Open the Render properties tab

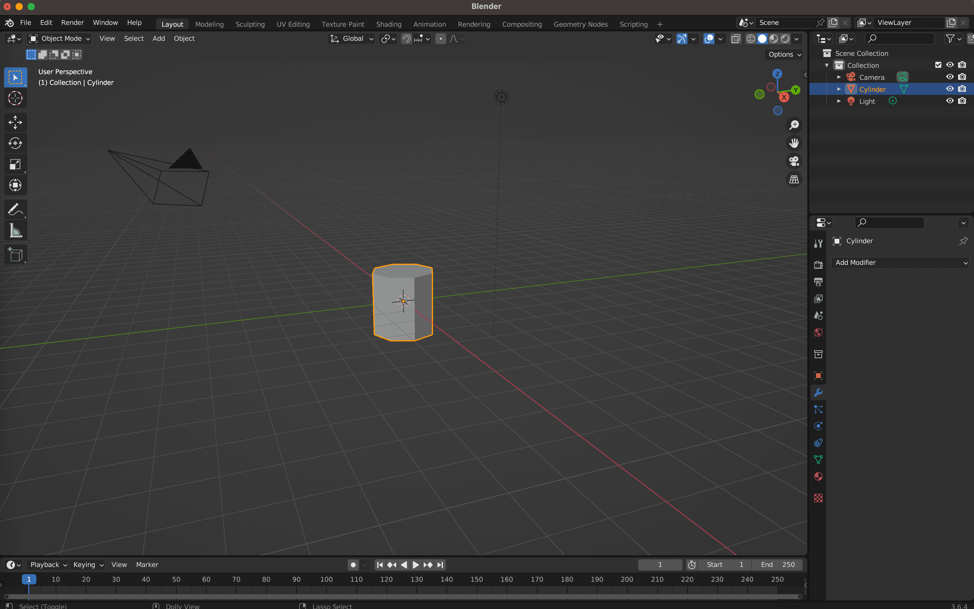818,265
